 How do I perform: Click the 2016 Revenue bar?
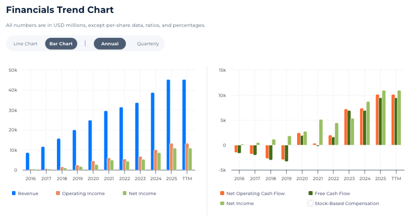[27, 161]
